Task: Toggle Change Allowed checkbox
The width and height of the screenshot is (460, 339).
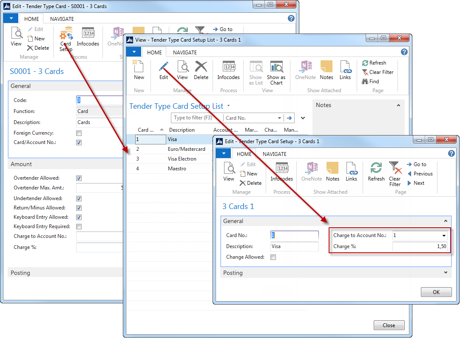Action: point(273,257)
